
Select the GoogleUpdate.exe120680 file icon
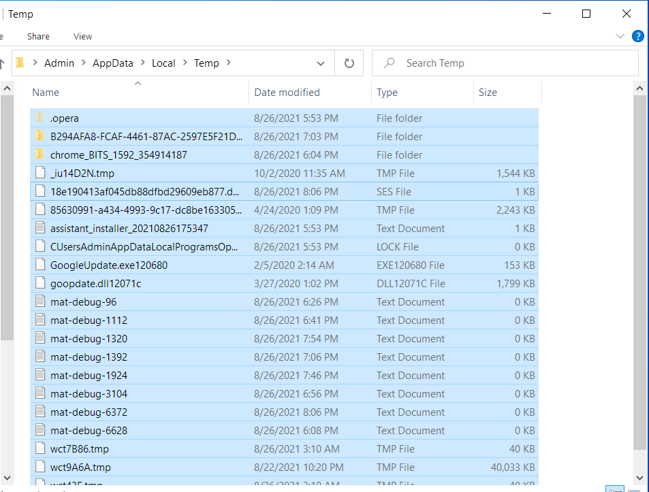tap(40, 265)
